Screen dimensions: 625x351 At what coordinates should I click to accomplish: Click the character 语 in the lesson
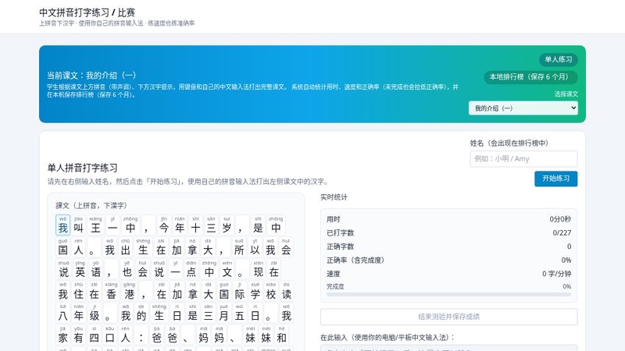point(96,269)
